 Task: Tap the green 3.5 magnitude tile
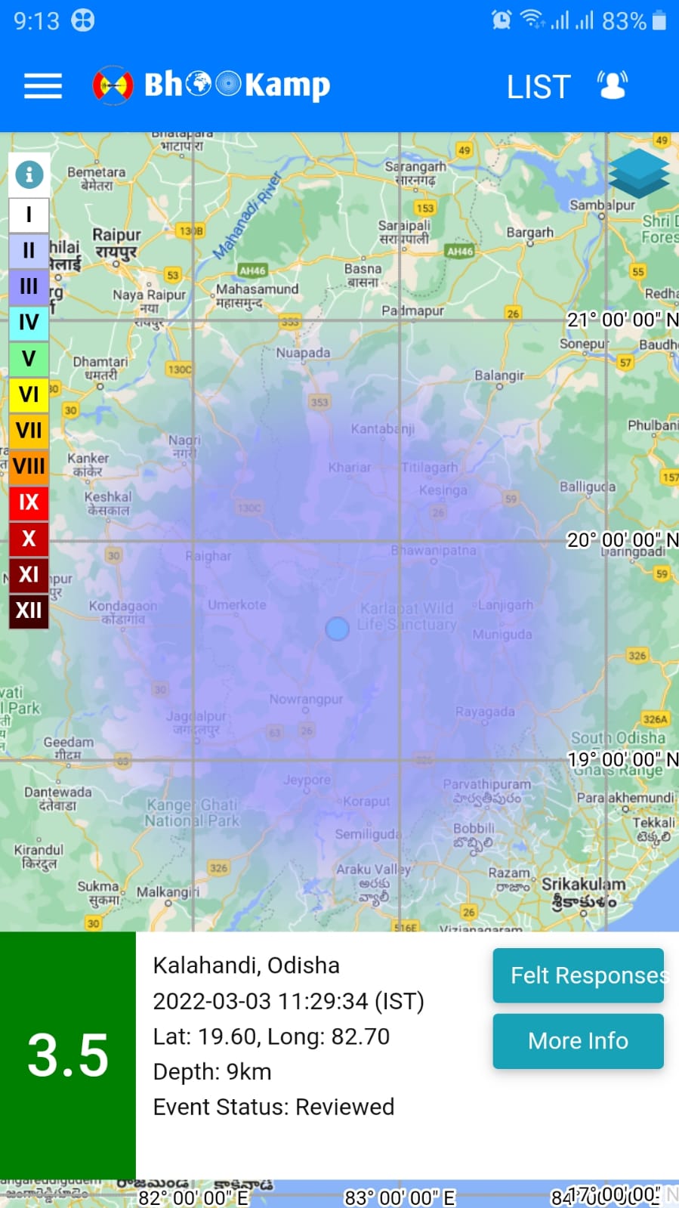68,1055
